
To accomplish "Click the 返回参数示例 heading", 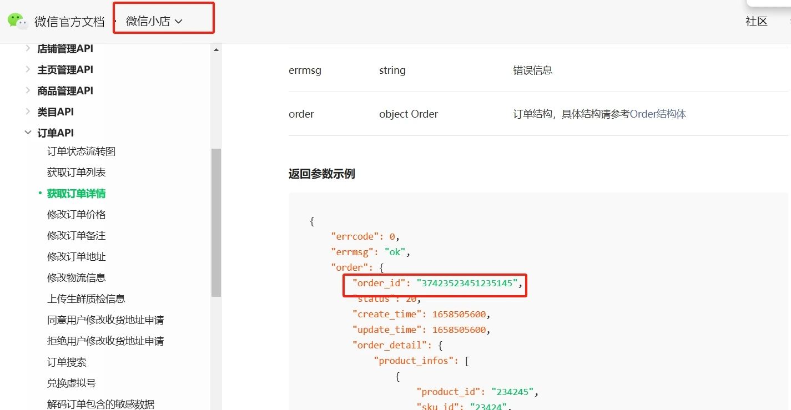I will click(321, 174).
